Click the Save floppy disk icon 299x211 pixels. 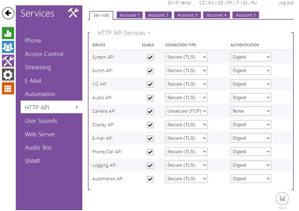(282, 199)
